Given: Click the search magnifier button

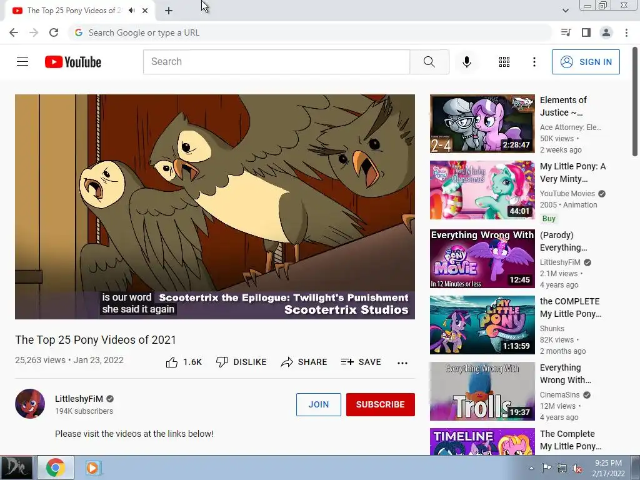Looking at the screenshot, I should 429,62.
